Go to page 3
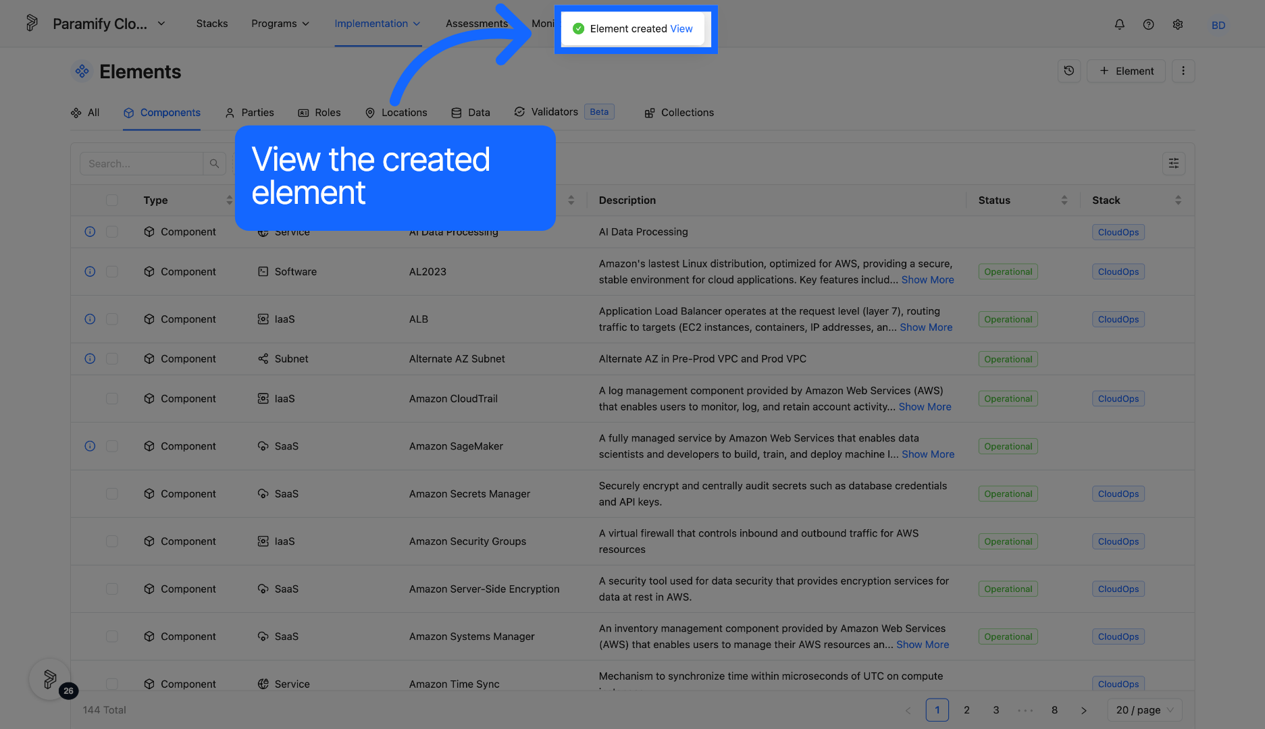The height and width of the screenshot is (729, 1265). coord(996,710)
